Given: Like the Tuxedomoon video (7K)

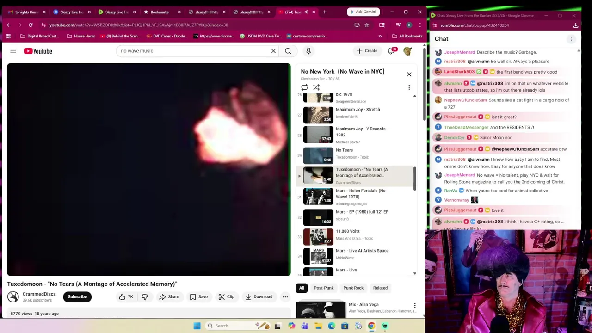Looking at the screenshot, I should point(126,297).
